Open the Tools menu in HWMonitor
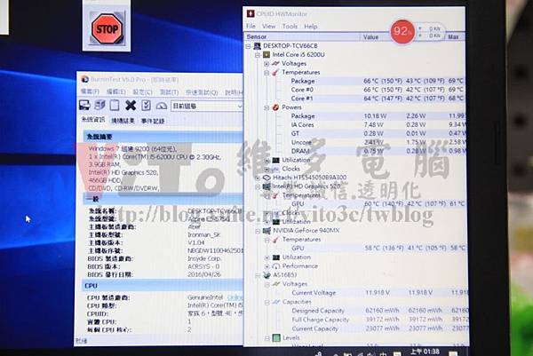This screenshot has height=356, width=533. click(x=290, y=26)
